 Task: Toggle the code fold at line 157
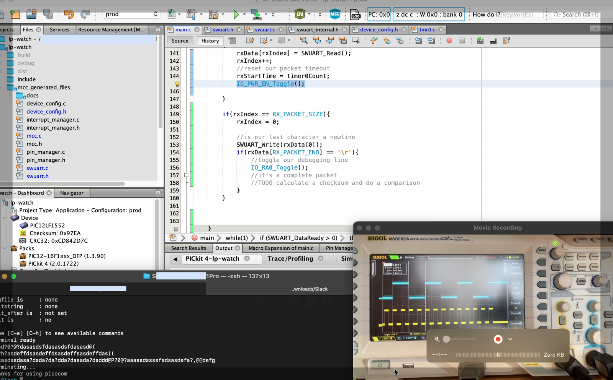pyautogui.click(x=186, y=175)
